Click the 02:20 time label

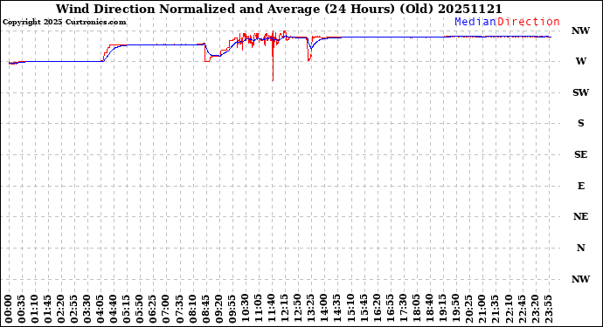pyautogui.click(x=61, y=310)
